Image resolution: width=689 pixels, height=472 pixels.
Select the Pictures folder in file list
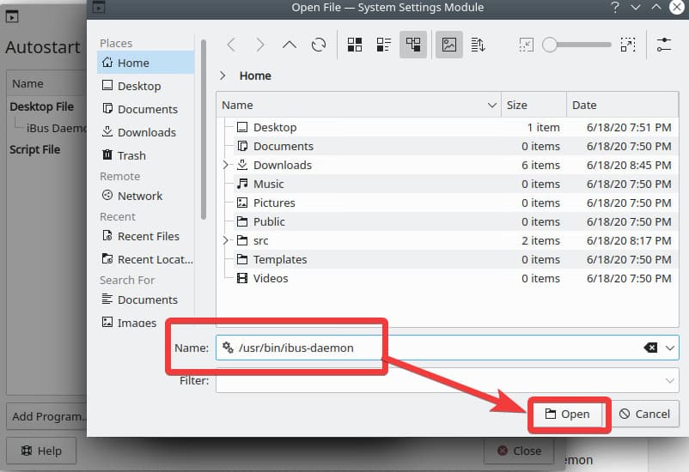(x=274, y=203)
